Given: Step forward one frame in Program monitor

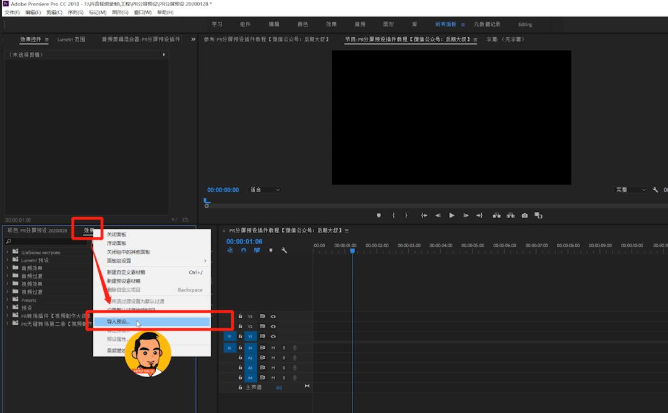Looking at the screenshot, I should click(466, 215).
